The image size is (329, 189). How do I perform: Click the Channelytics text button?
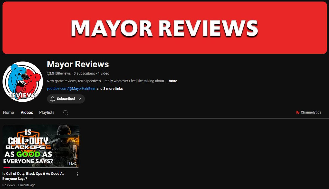click(311, 113)
